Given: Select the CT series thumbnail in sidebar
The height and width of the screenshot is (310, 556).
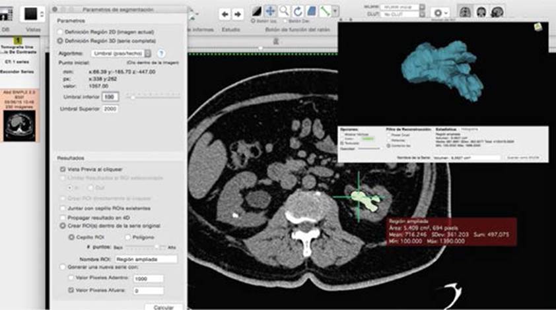Looking at the screenshot, I should pyautogui.click(x=20, y=126).
